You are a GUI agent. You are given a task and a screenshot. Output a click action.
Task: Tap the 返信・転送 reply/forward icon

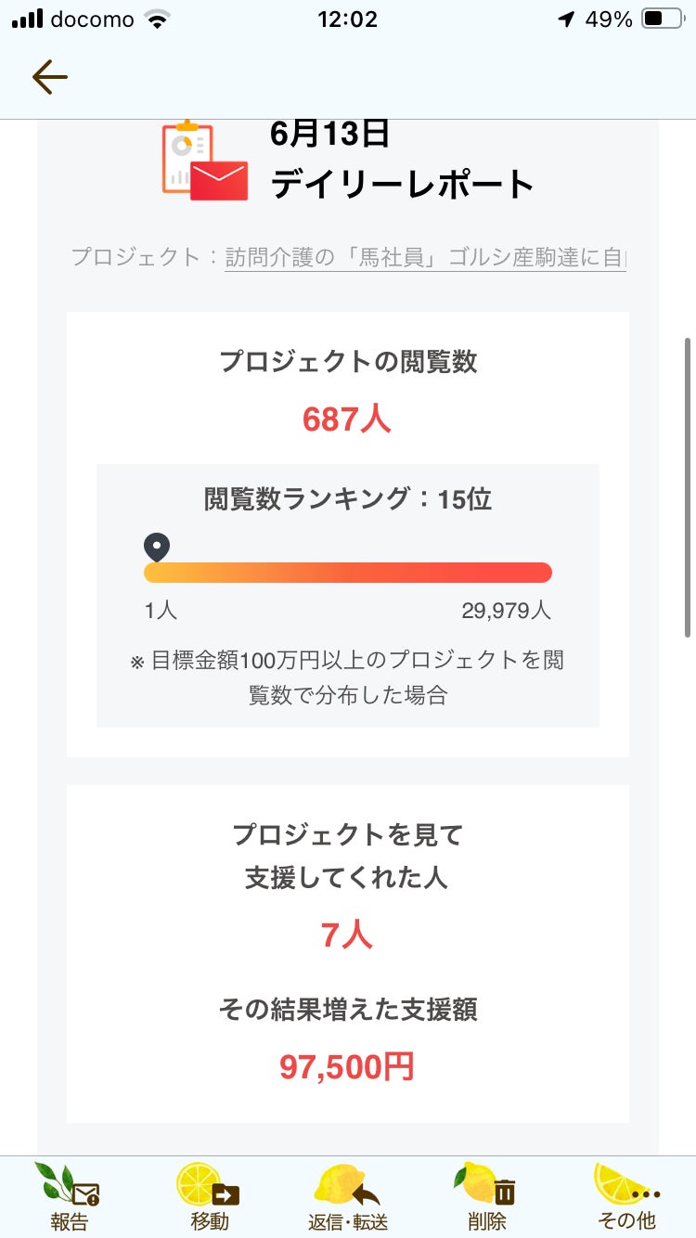point(348,1196)
